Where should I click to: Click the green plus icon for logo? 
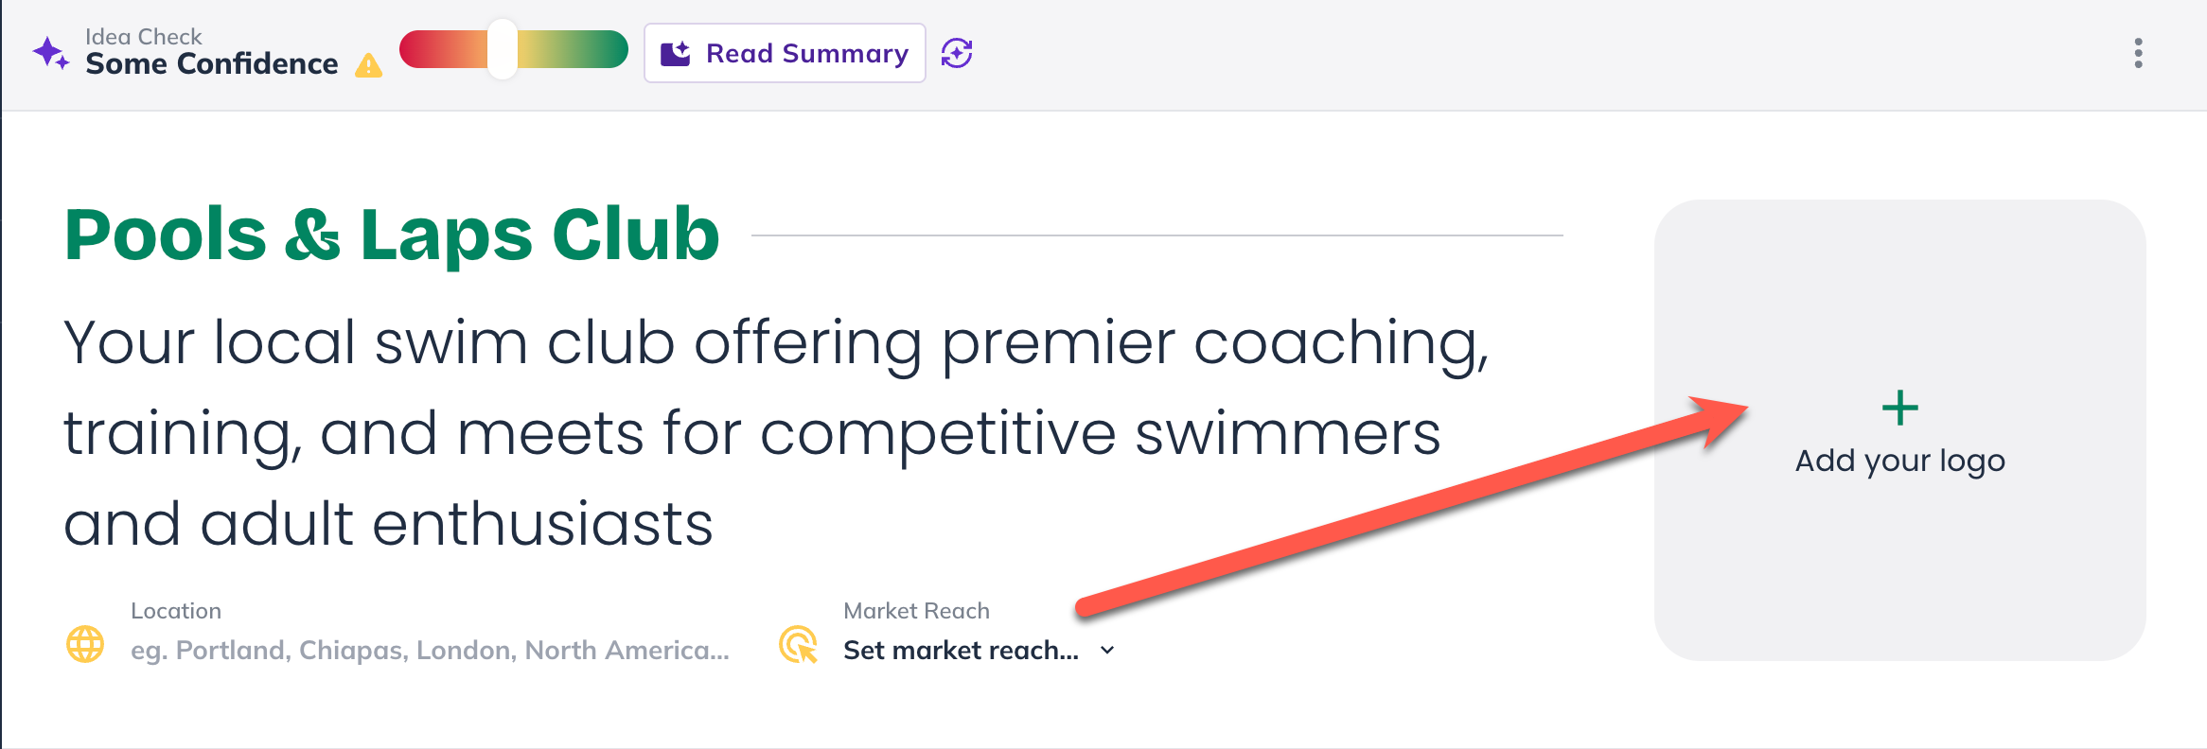[1899, 409]
